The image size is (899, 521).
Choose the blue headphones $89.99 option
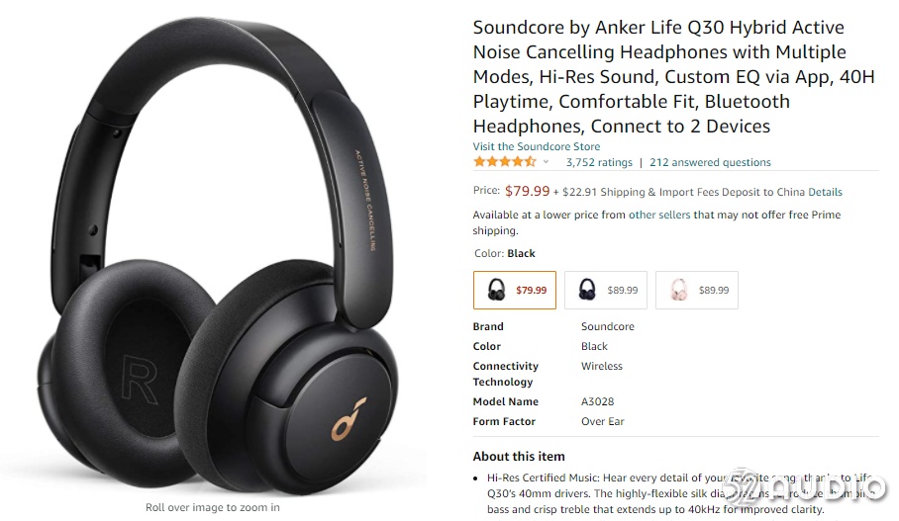click(x=606, y=291)
